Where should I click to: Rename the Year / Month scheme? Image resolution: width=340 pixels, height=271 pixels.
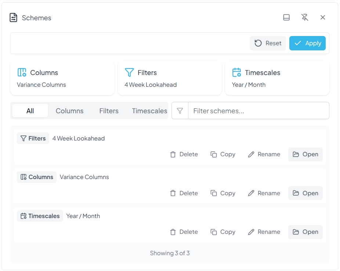tap(264, 232)
